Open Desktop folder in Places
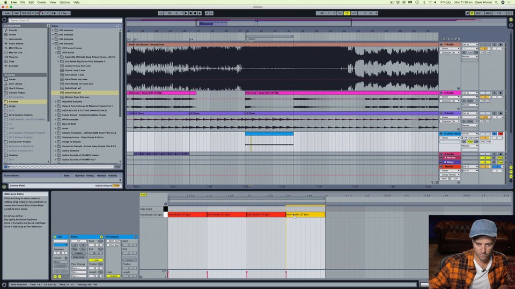The height and width of the screenshot is (289, 515). pyautogui.click(x=13, y=155)
